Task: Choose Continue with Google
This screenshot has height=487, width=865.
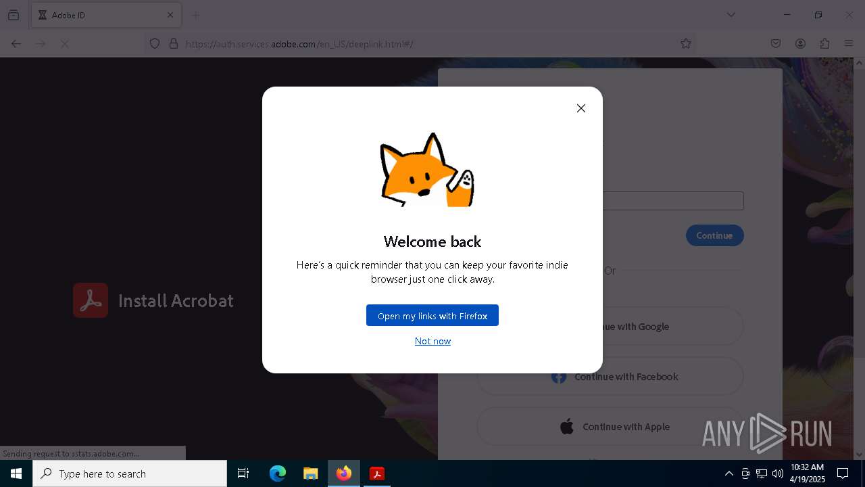Action: coord(610,327)
